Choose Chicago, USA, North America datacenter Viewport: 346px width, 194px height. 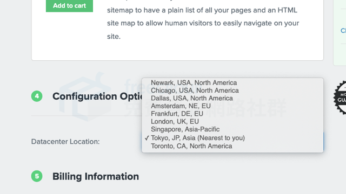pyautogui.click(x=232, y=91)
